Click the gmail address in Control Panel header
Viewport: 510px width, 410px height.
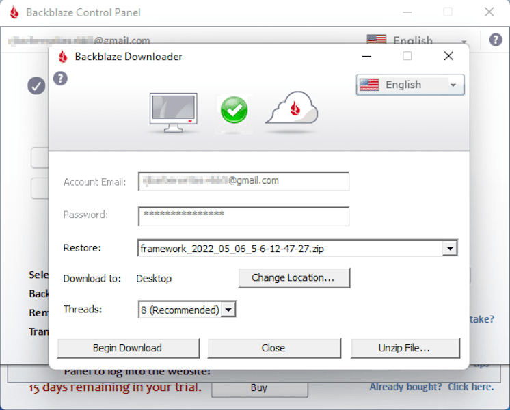[79, 40]
